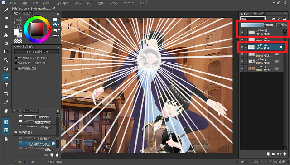This screenshot has height=165, width=290.
Task: Toggle the protect alpha icon
Action: coord(274,19)
